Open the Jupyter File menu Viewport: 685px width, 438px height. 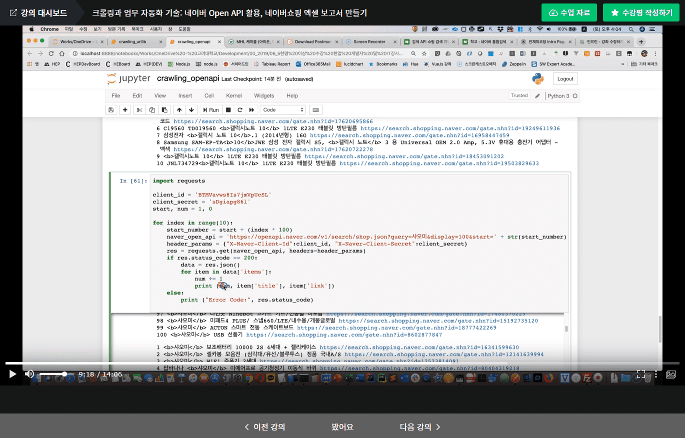point(116,95)
